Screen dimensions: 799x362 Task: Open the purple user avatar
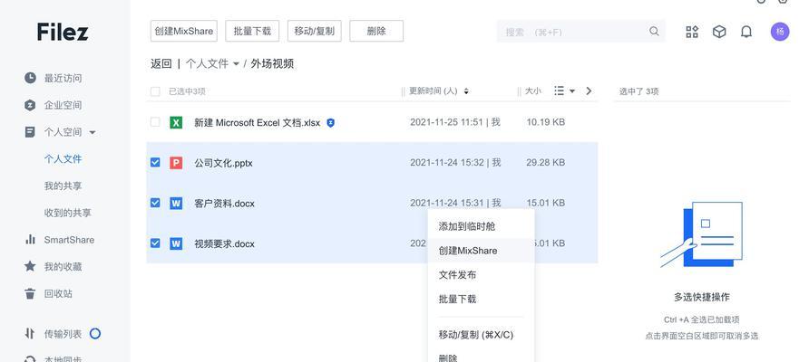780,32
